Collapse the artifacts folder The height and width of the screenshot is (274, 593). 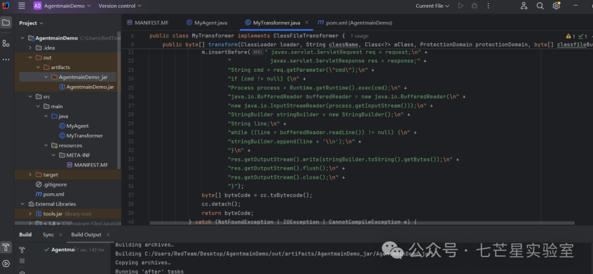pyautogui.click(x=38, y=67)
